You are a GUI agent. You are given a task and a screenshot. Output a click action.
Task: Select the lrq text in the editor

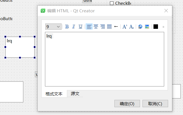[x=49, y=36]
